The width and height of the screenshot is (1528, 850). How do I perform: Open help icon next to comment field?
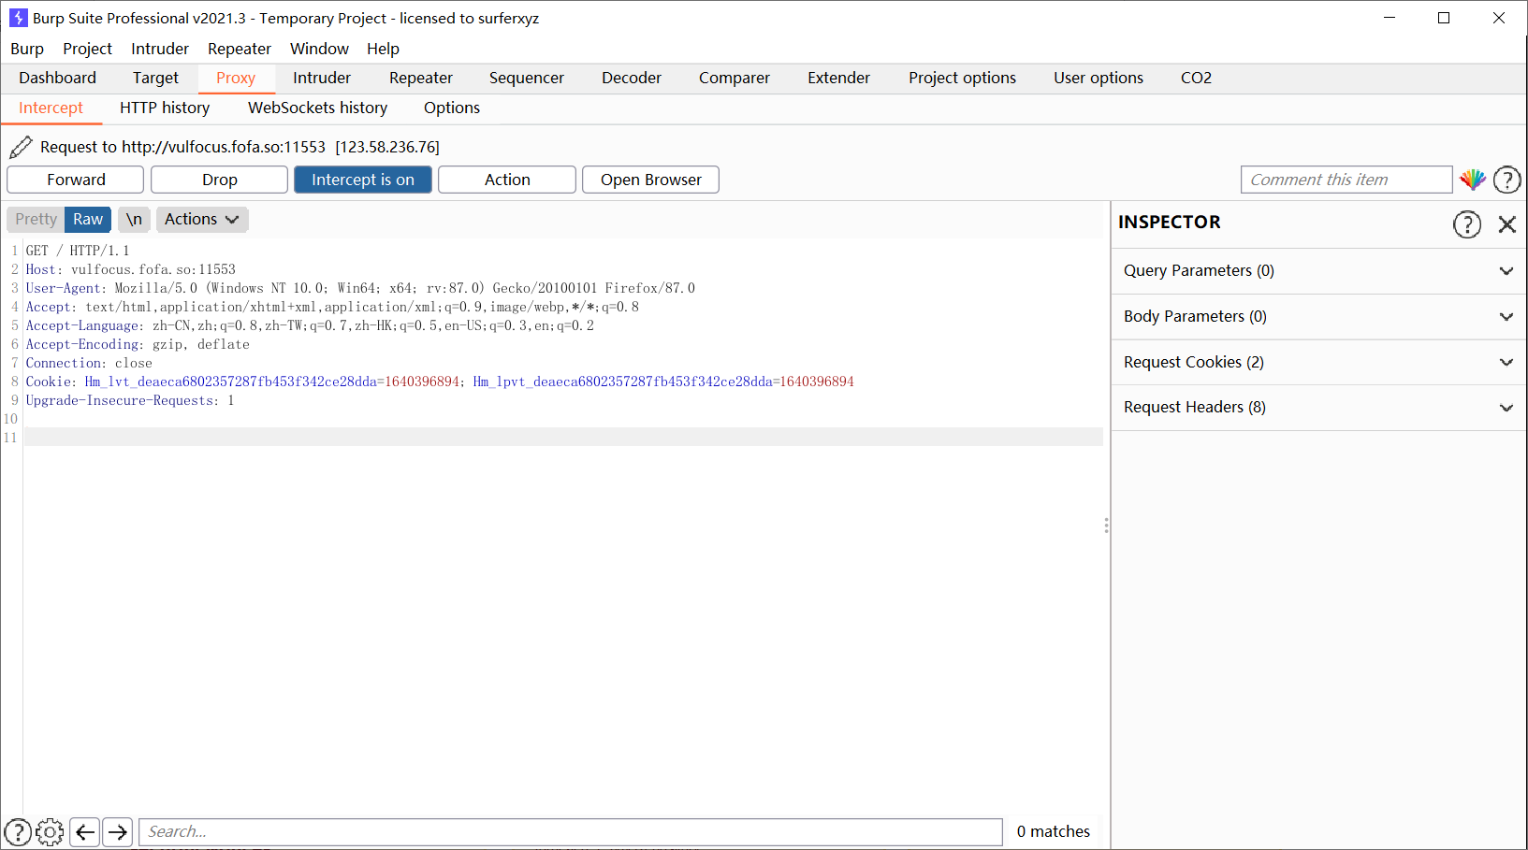click(x=1507, y=180)
